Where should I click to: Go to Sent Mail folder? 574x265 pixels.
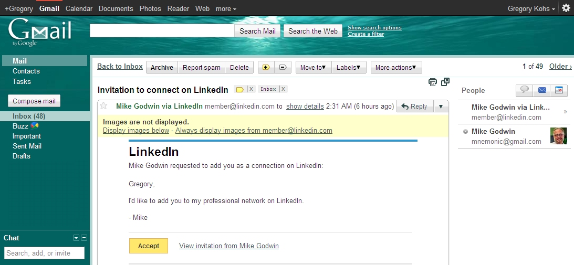[27, 146]
